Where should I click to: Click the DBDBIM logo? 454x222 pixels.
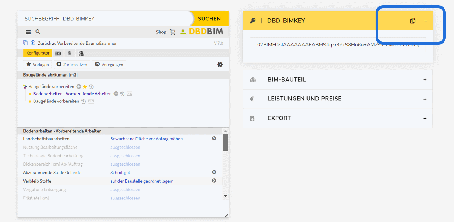coord(206,32)
